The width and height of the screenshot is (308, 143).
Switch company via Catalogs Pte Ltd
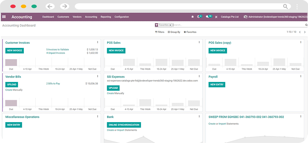click(230, 17)
